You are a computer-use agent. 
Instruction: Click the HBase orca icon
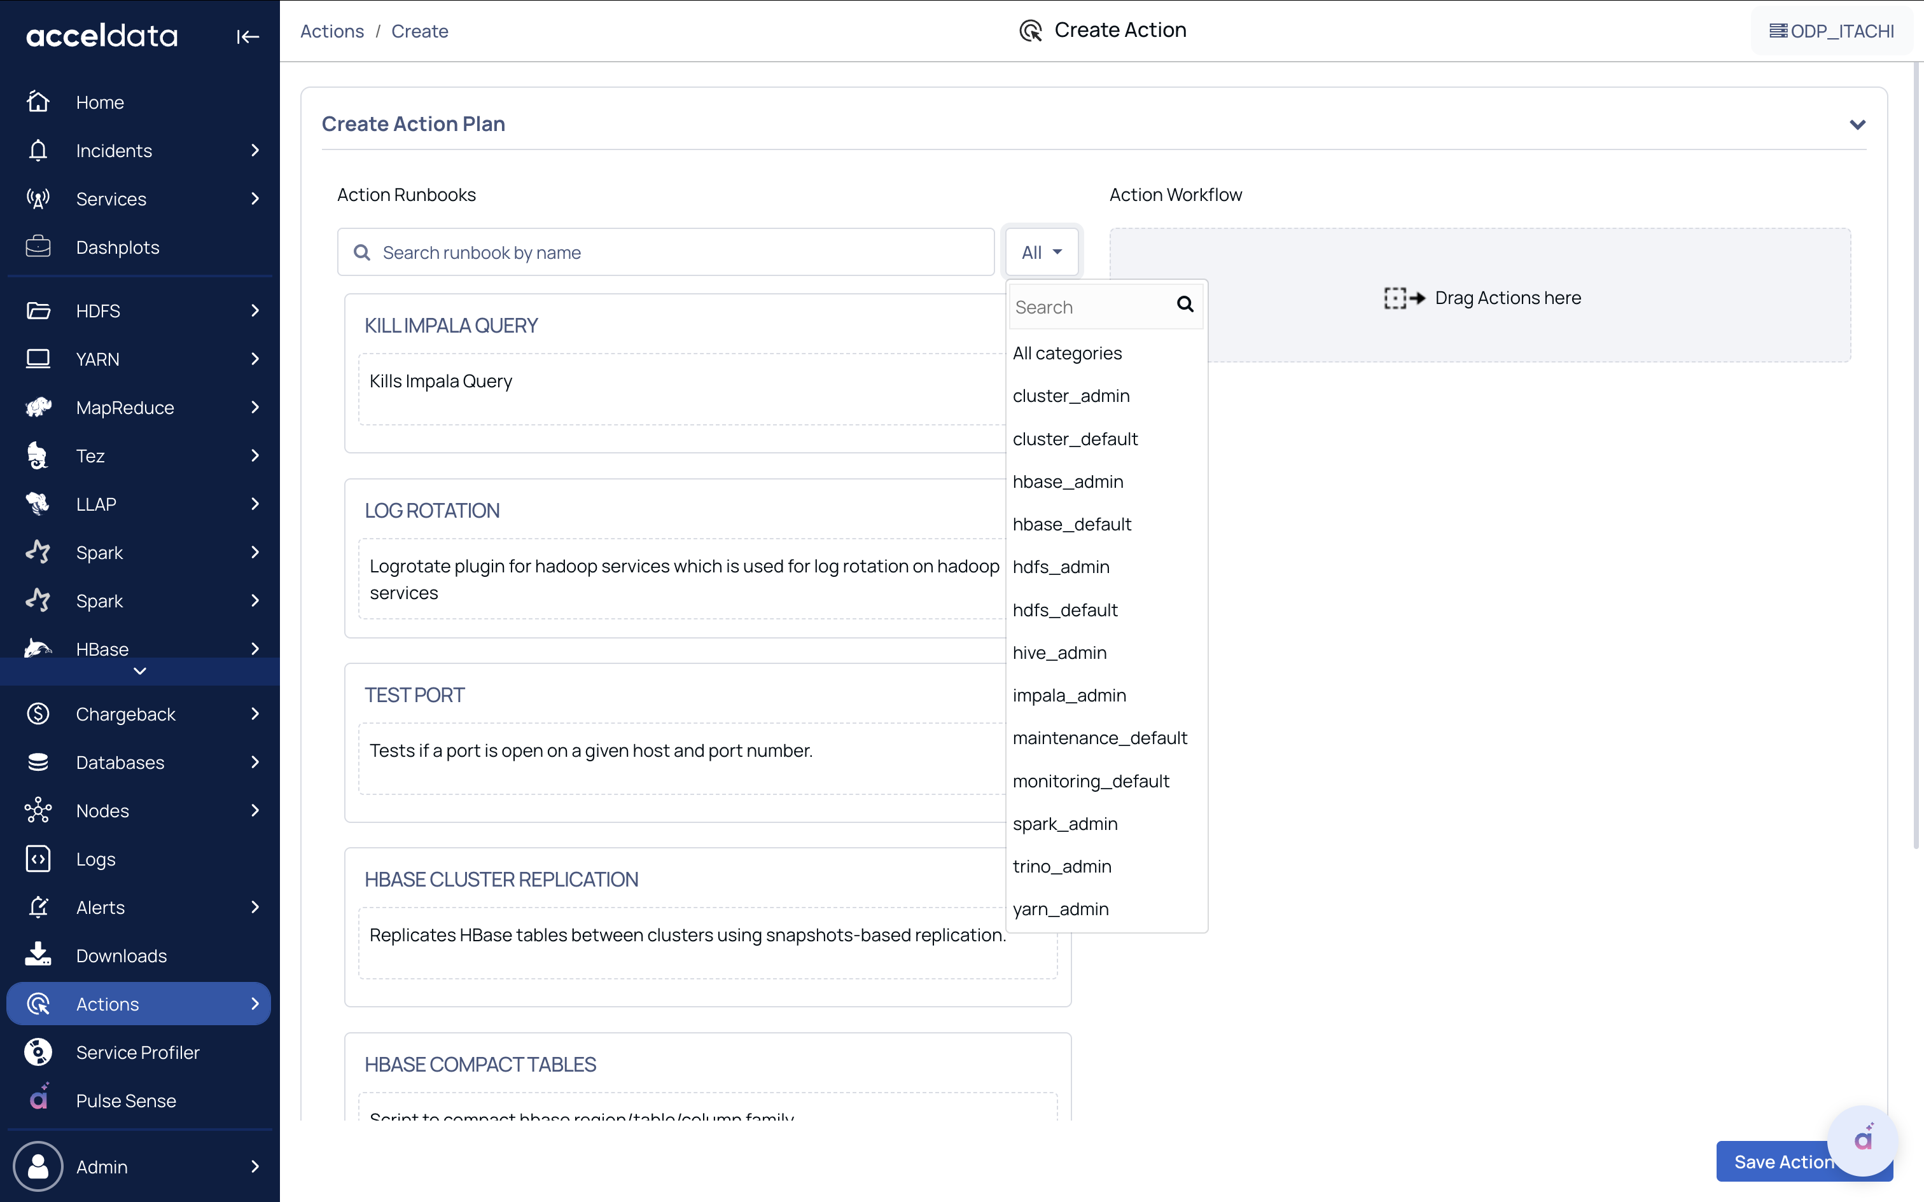pyautogui.click(x=38, y=648)
